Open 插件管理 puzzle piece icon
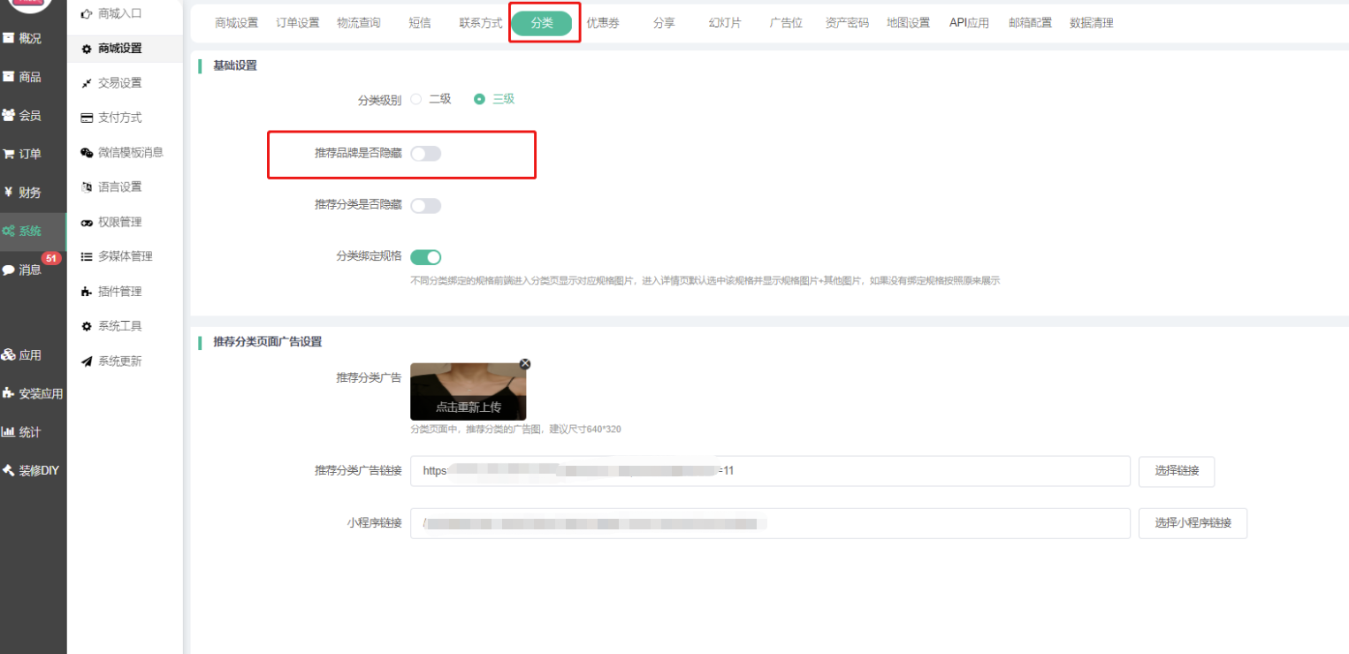 click(x=87, y=292)
